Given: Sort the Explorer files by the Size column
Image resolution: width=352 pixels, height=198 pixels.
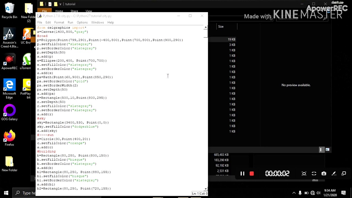Looking at the screenshot, I should point(221,27).
